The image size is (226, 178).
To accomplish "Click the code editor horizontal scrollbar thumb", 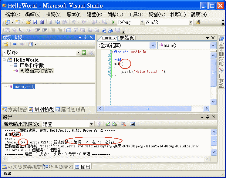I will [147, 109].
